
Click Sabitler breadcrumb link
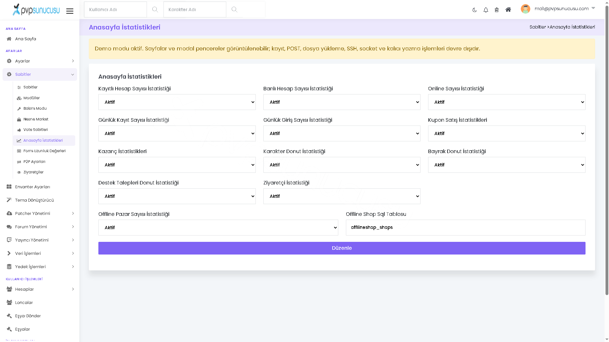(537, 27)
